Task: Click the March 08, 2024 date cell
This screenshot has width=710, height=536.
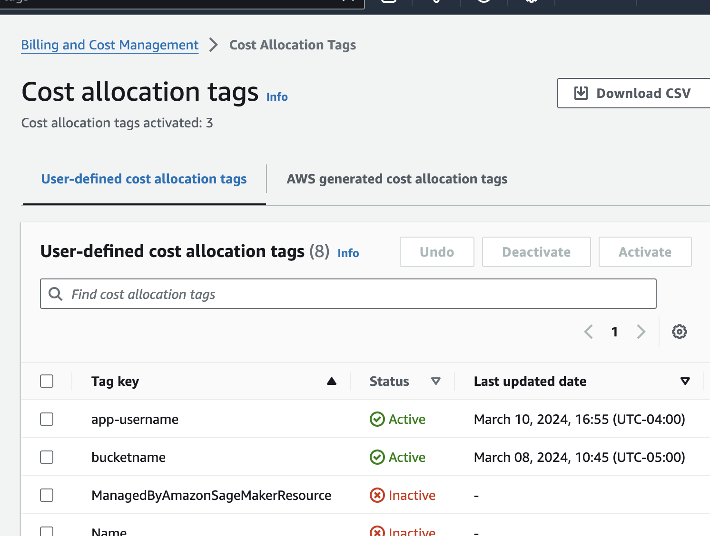Action: coord(580,457)
